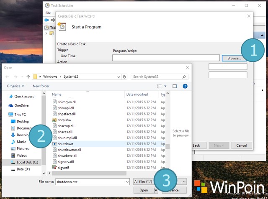Click the navigation pane scroll down arrow
The width and height of the screenshot is (268, 199).
point(44,173)
